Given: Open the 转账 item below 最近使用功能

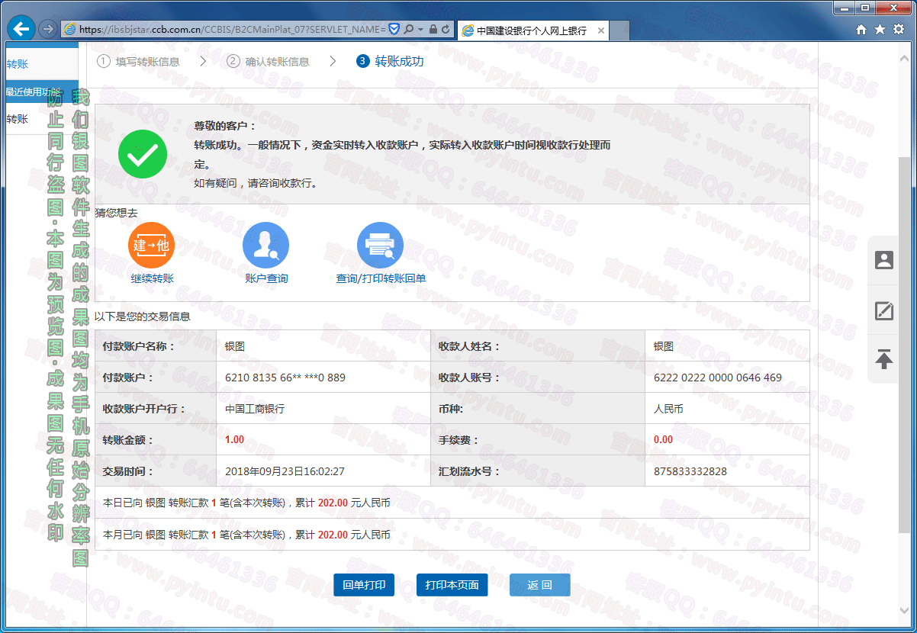Looking at the screenshot, I should [x=18, y=120].
